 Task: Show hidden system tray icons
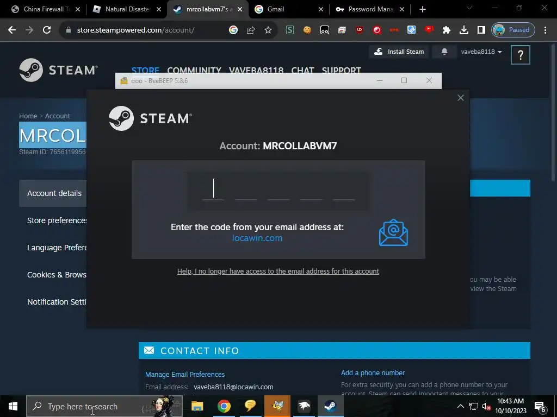point(460,406)
